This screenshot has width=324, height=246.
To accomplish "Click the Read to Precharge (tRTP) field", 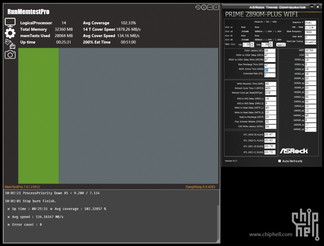I will pos(270,117).
